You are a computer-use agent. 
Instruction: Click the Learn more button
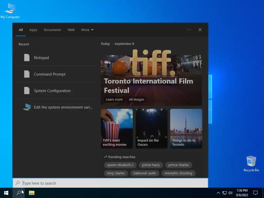114,99
